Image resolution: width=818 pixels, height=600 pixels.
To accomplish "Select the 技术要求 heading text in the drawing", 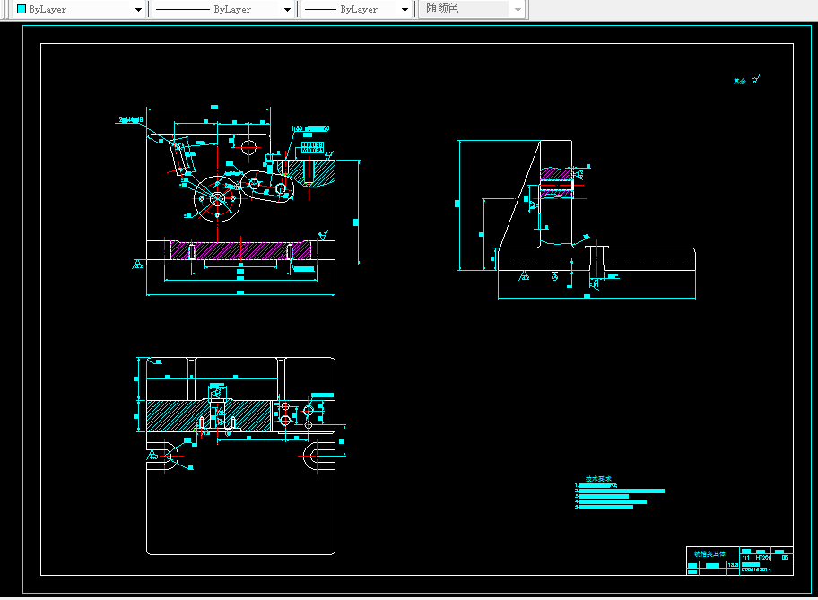I will pos(598,478).
